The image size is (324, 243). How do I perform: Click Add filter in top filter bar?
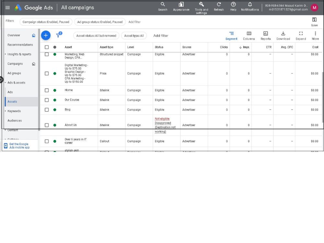click(x=134, y=22)
